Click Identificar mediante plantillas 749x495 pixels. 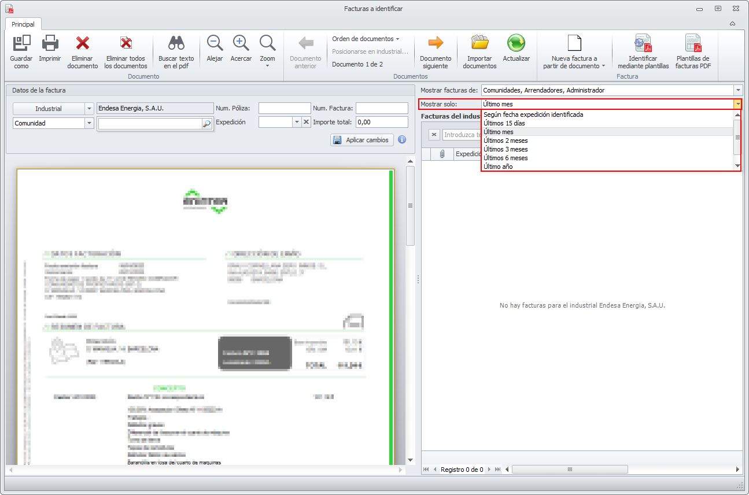tap(643, 51)
